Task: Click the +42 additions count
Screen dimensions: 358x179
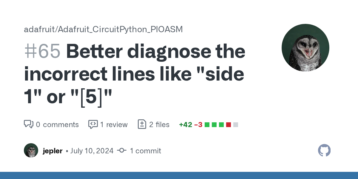Action: pyautogui.click(x=186, y=124)
